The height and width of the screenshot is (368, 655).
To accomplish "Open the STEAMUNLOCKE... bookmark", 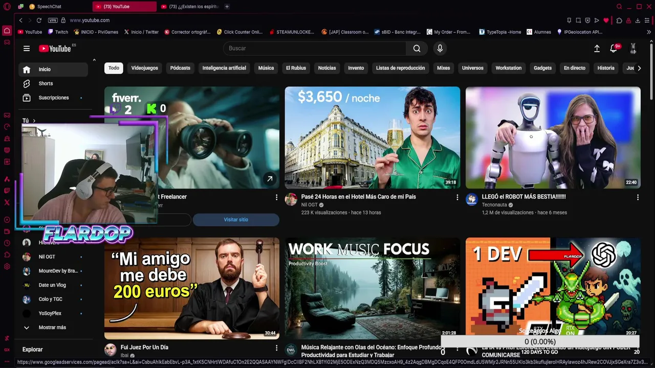I will tap(292, 32).
